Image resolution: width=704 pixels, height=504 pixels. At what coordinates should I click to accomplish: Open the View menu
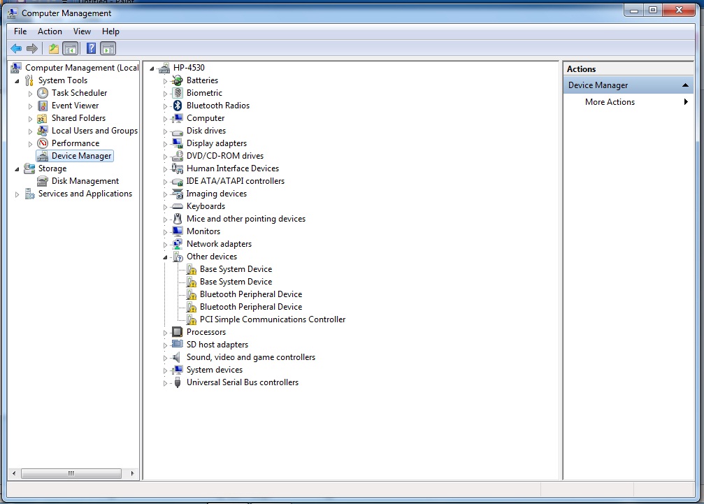(82, 31)
